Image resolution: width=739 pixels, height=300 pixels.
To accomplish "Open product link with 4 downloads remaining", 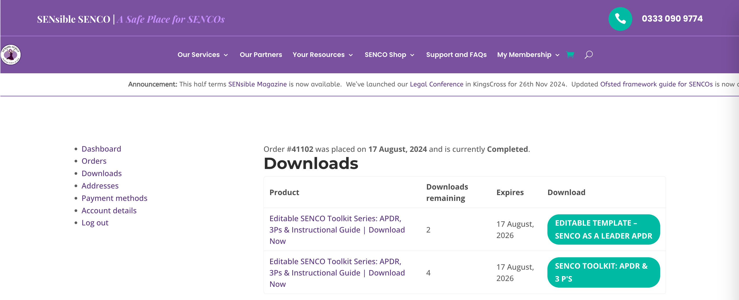I will (x=337, y=273).
